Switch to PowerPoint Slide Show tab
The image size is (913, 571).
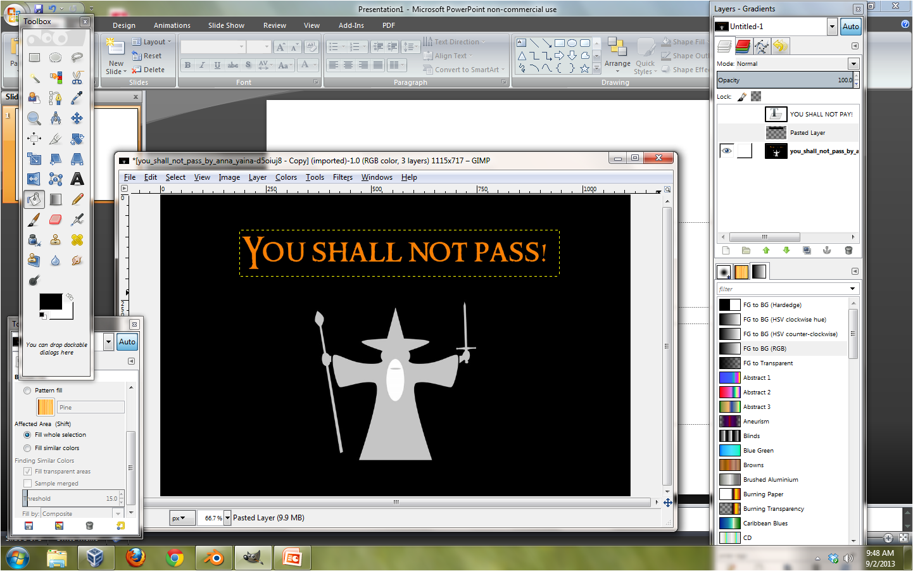click(226, 25)
